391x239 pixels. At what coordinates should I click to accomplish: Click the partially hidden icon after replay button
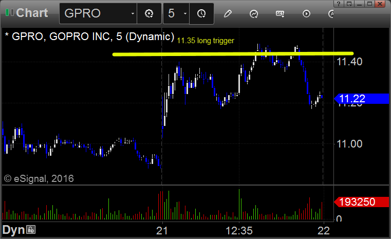[331, 13]
